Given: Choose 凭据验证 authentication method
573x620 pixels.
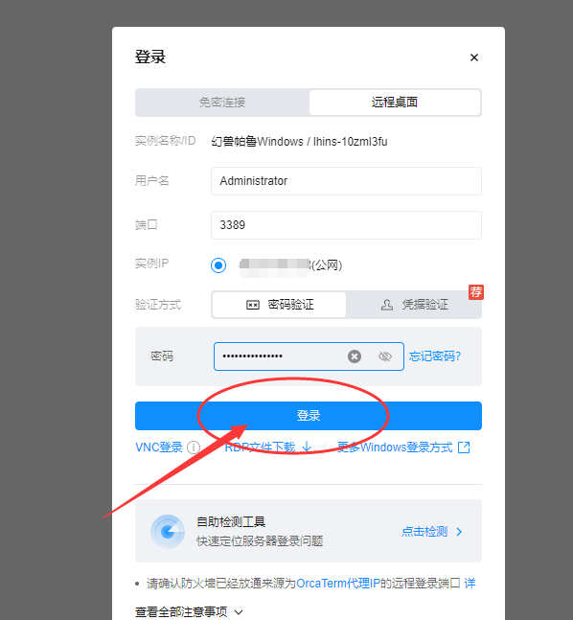Looking at the screenshot, I should pos(414,305).
